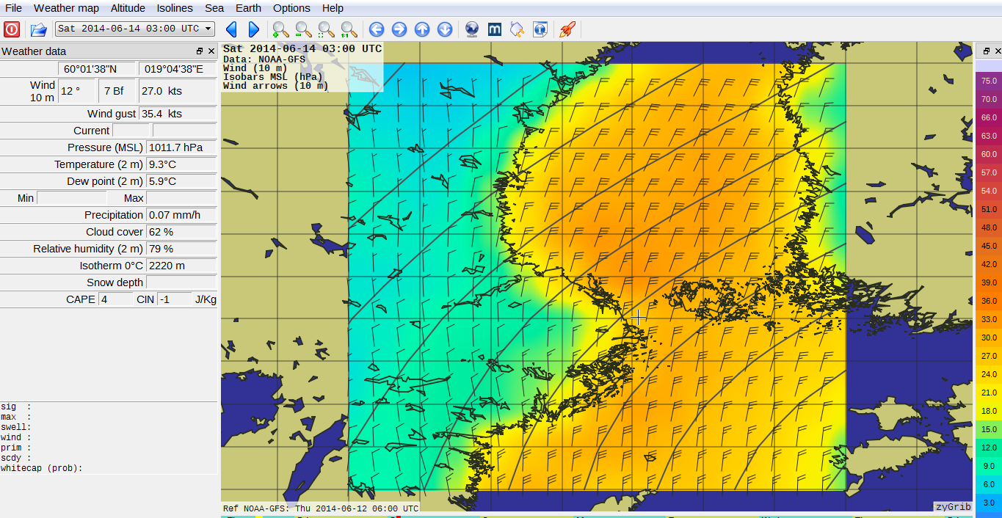
Task: Click the Pressure (MSL) value field
Action: pos(181,147)
